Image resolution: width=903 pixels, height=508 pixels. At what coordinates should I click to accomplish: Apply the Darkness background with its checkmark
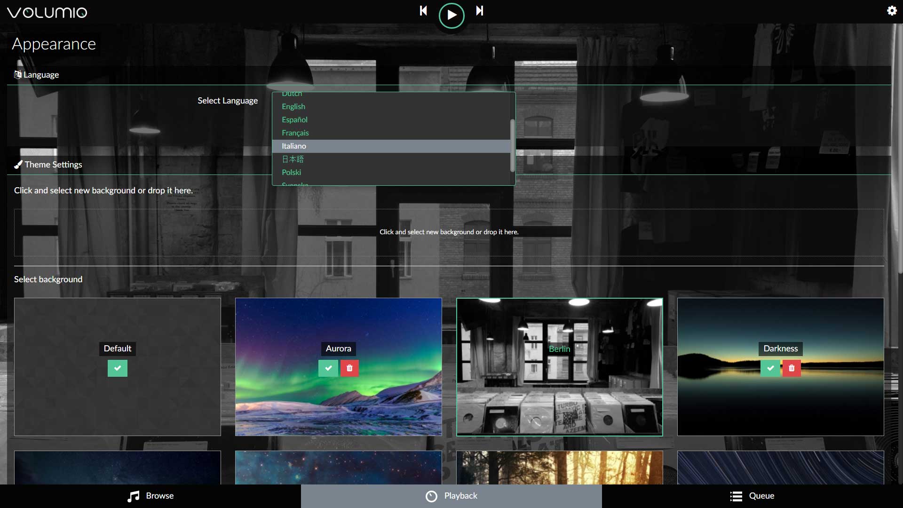click(770, 368)
